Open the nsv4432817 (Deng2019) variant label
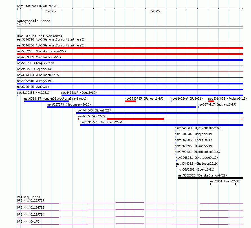 click(79, 93)
